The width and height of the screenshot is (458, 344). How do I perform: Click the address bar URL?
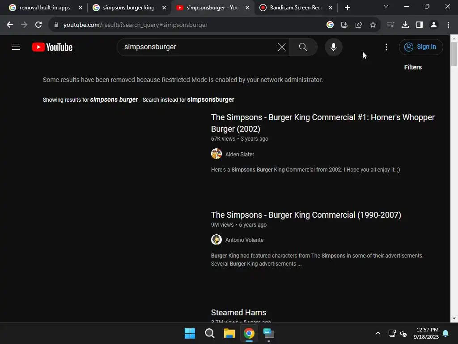tap(135, 25)
